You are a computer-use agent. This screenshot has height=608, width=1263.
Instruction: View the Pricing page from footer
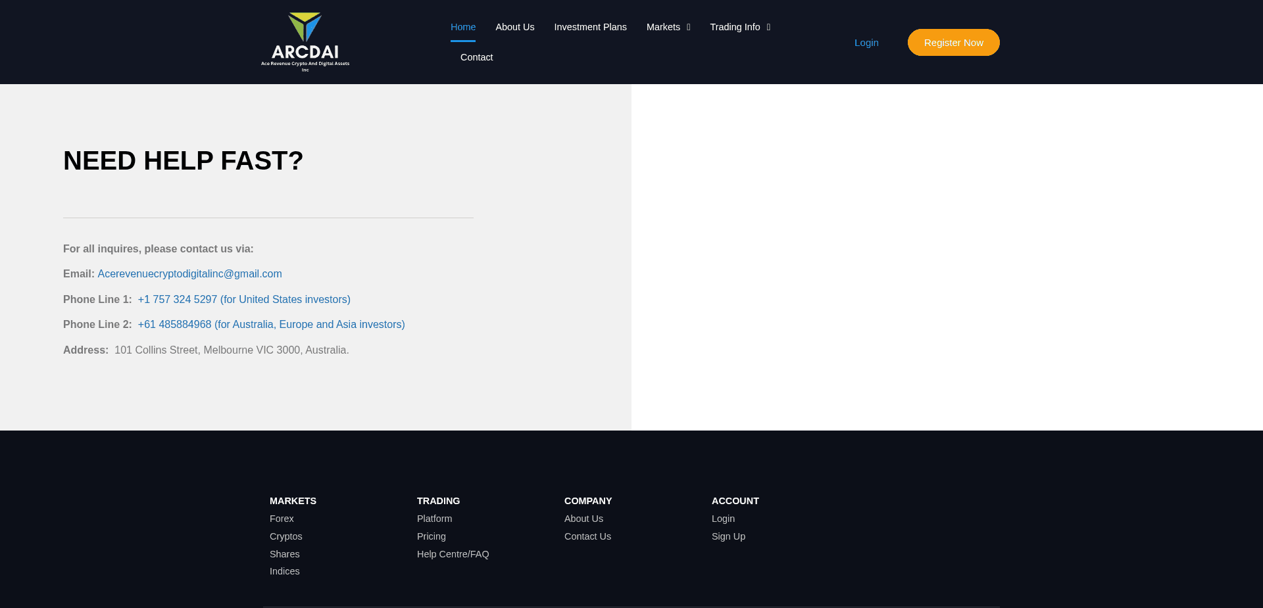[x=431, y=536]
